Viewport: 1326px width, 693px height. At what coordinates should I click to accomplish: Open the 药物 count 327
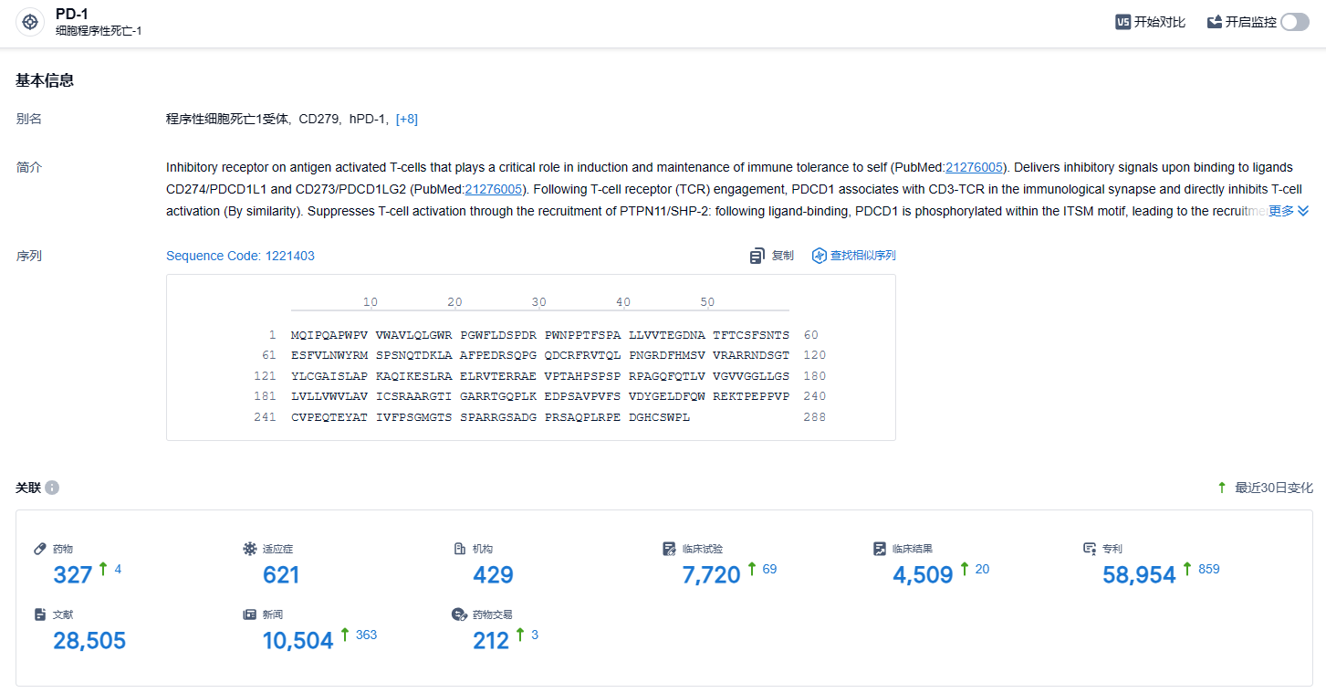click(x=73, y=575)
